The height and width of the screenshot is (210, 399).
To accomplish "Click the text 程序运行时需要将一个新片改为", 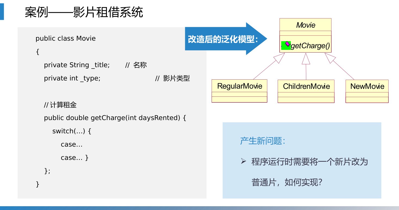I will (310, 162).
